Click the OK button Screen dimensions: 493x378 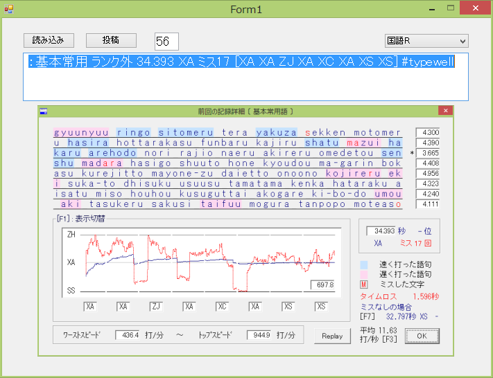pos(422,336)
